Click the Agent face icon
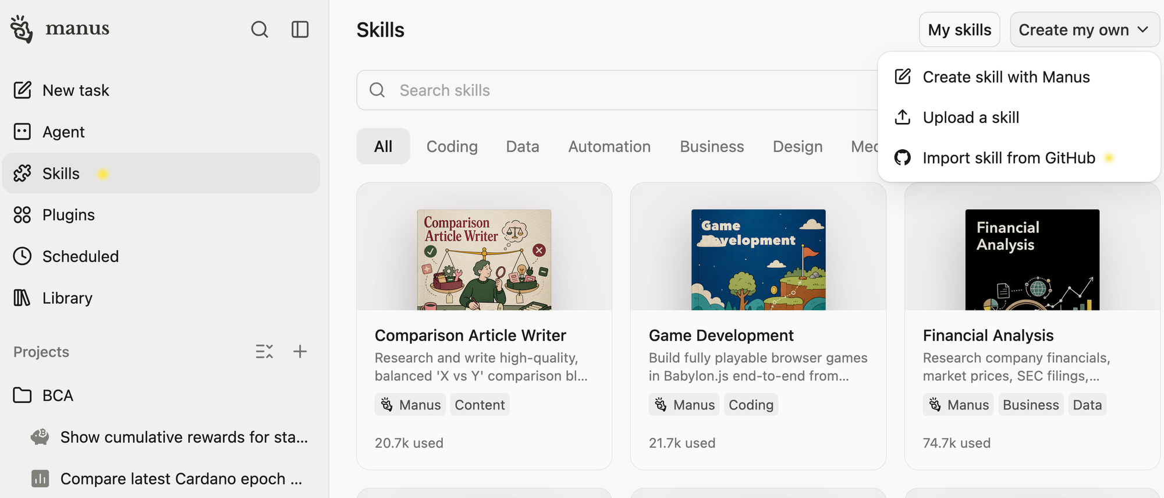This screenshot has height=498, width=1164. tap(22, 132)
